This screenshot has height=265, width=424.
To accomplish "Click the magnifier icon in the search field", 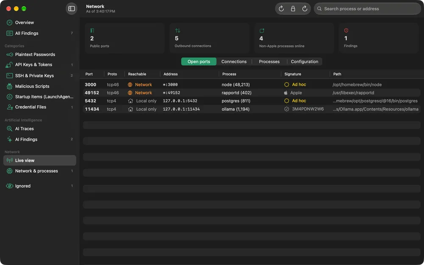I will [x=319, y=8].
